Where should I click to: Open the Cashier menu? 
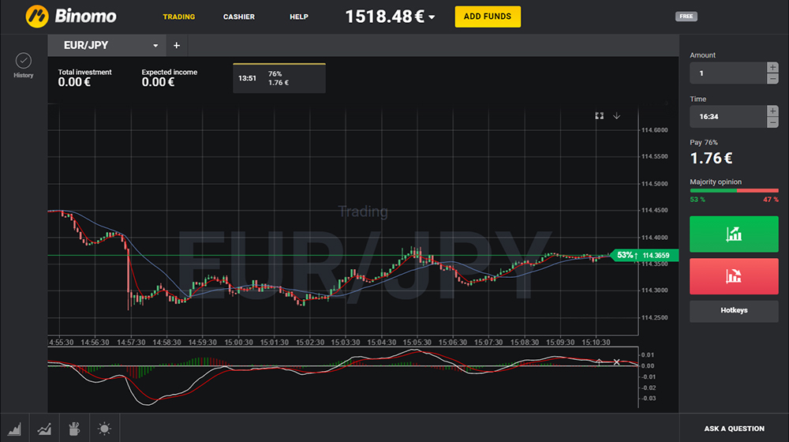(x=238, y=17)
